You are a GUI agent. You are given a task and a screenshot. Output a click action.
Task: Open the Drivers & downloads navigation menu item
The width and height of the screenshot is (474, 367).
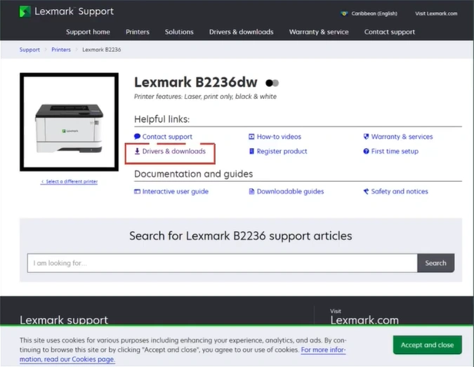click(x=241, y=32)
